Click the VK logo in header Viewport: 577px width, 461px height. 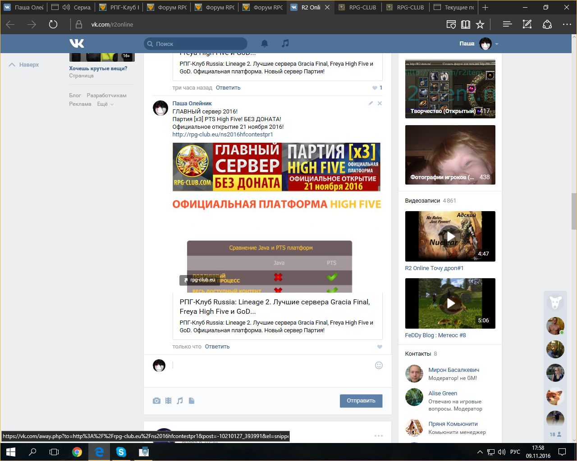[77, 43]
